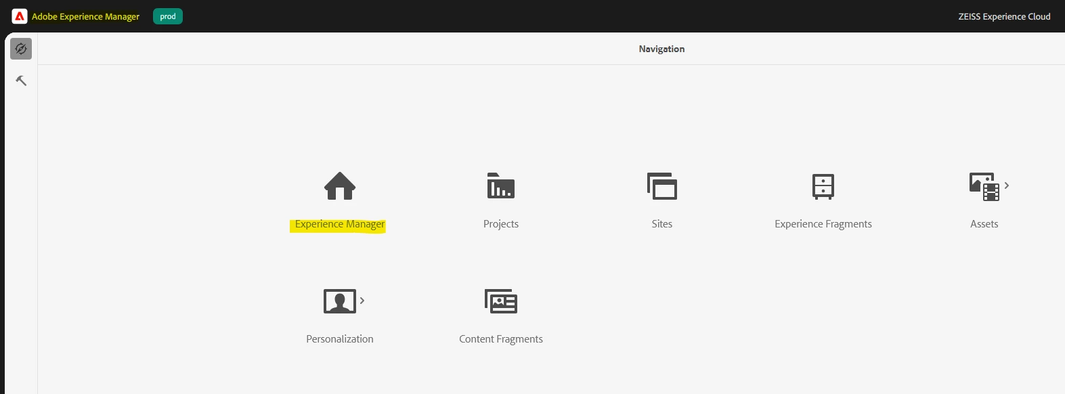
Task: Open the highlighted Experience Manager label
Action: coord(340,224)
